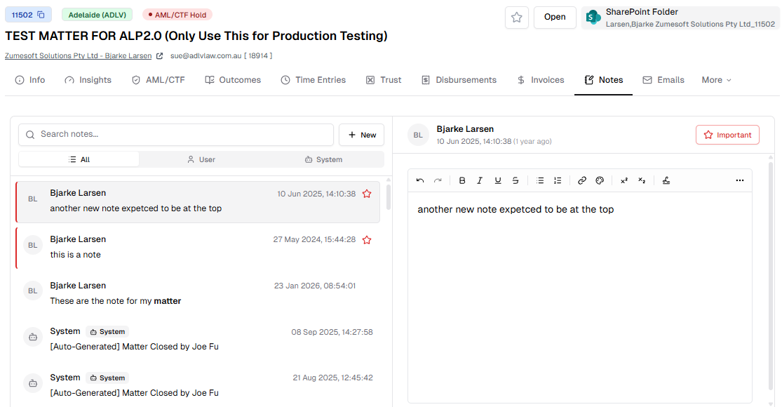Open the text color palette
782x407 pixels.
(600, 180)
